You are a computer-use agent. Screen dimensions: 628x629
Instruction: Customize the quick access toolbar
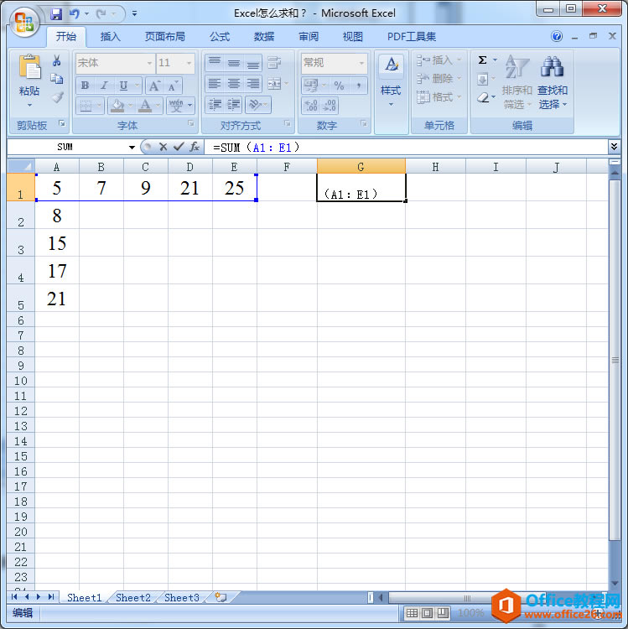[134, 14]
